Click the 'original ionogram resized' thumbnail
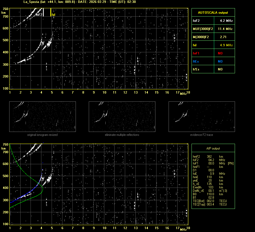The width and height of the screenshot is (255, 232). pyautogui.click(x=42, y=117)
